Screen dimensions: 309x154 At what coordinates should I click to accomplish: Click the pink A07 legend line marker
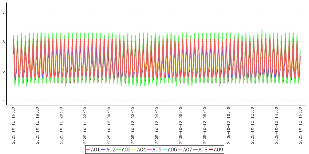click(180, 150)
